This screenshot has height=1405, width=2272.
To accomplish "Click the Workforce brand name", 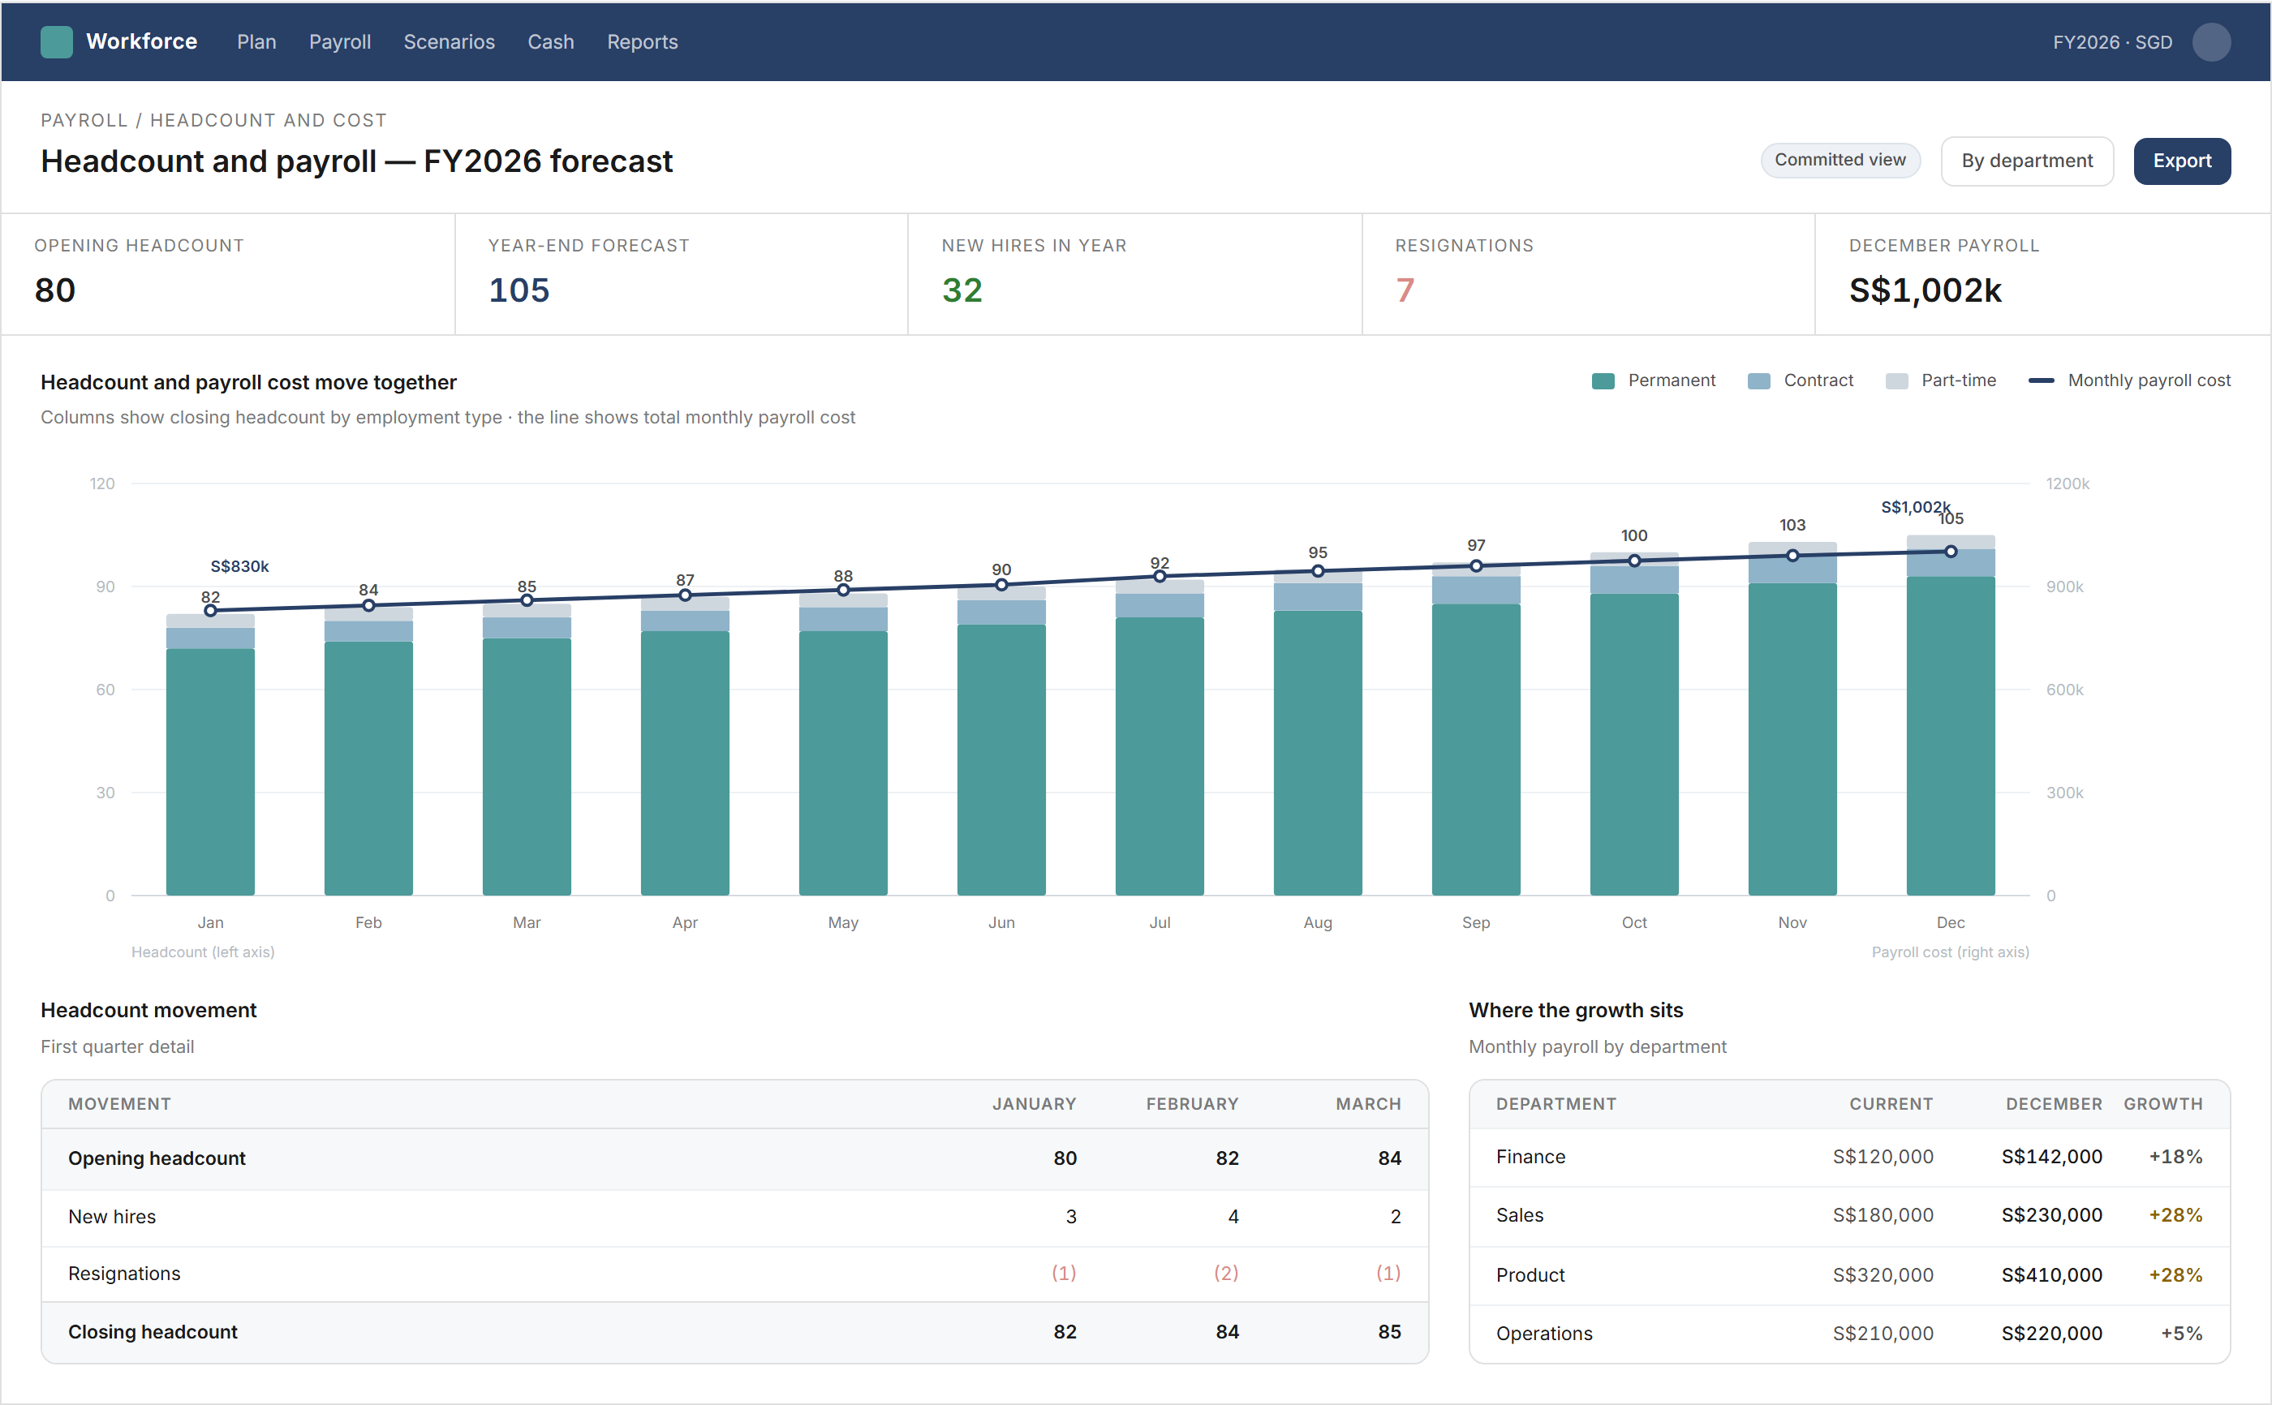I will tap(141, 42).
